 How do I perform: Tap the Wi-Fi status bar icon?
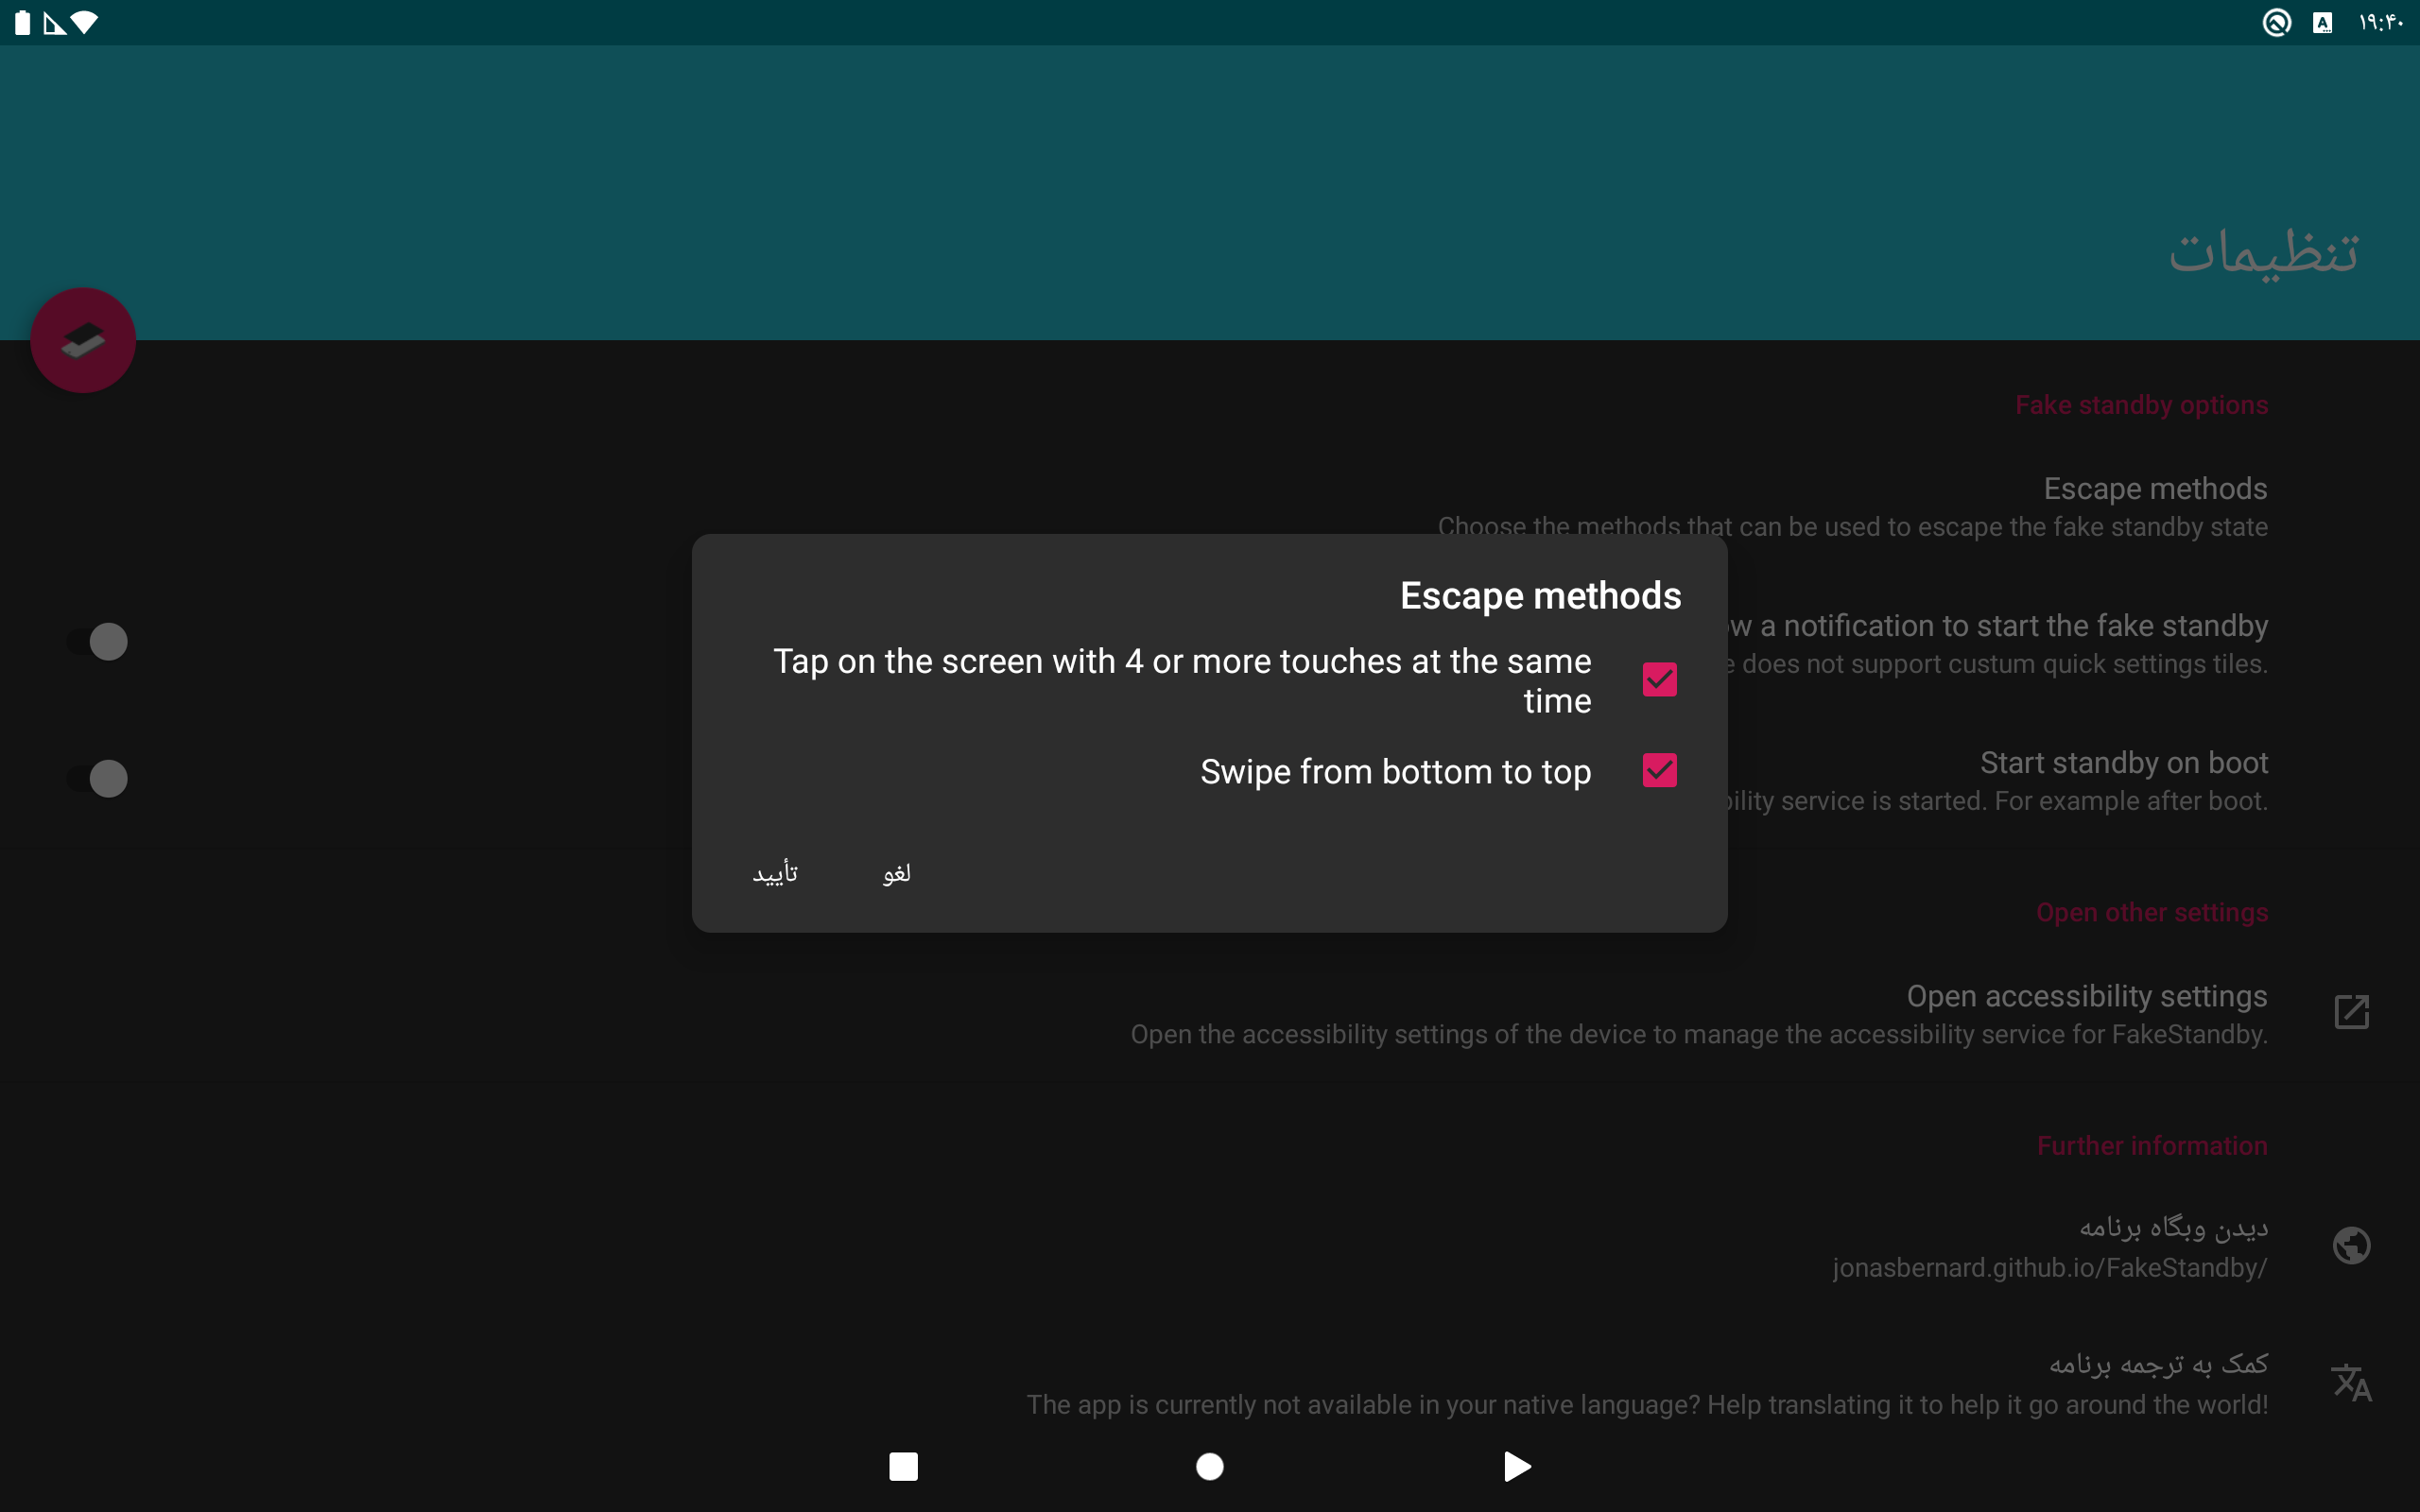click(86, 22)
